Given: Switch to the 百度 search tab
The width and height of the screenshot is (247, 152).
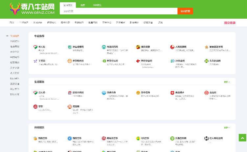Looking at the screenshot, I should [x=82, y=5].
